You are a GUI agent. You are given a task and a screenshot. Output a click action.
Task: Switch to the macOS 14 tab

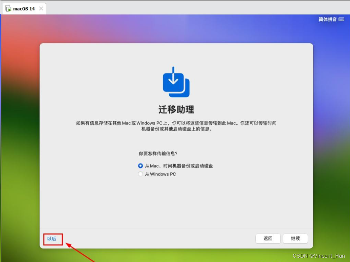[24, 9]
